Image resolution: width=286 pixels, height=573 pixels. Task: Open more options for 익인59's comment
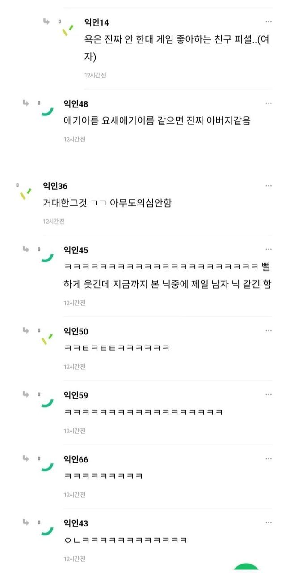[268, 395]
